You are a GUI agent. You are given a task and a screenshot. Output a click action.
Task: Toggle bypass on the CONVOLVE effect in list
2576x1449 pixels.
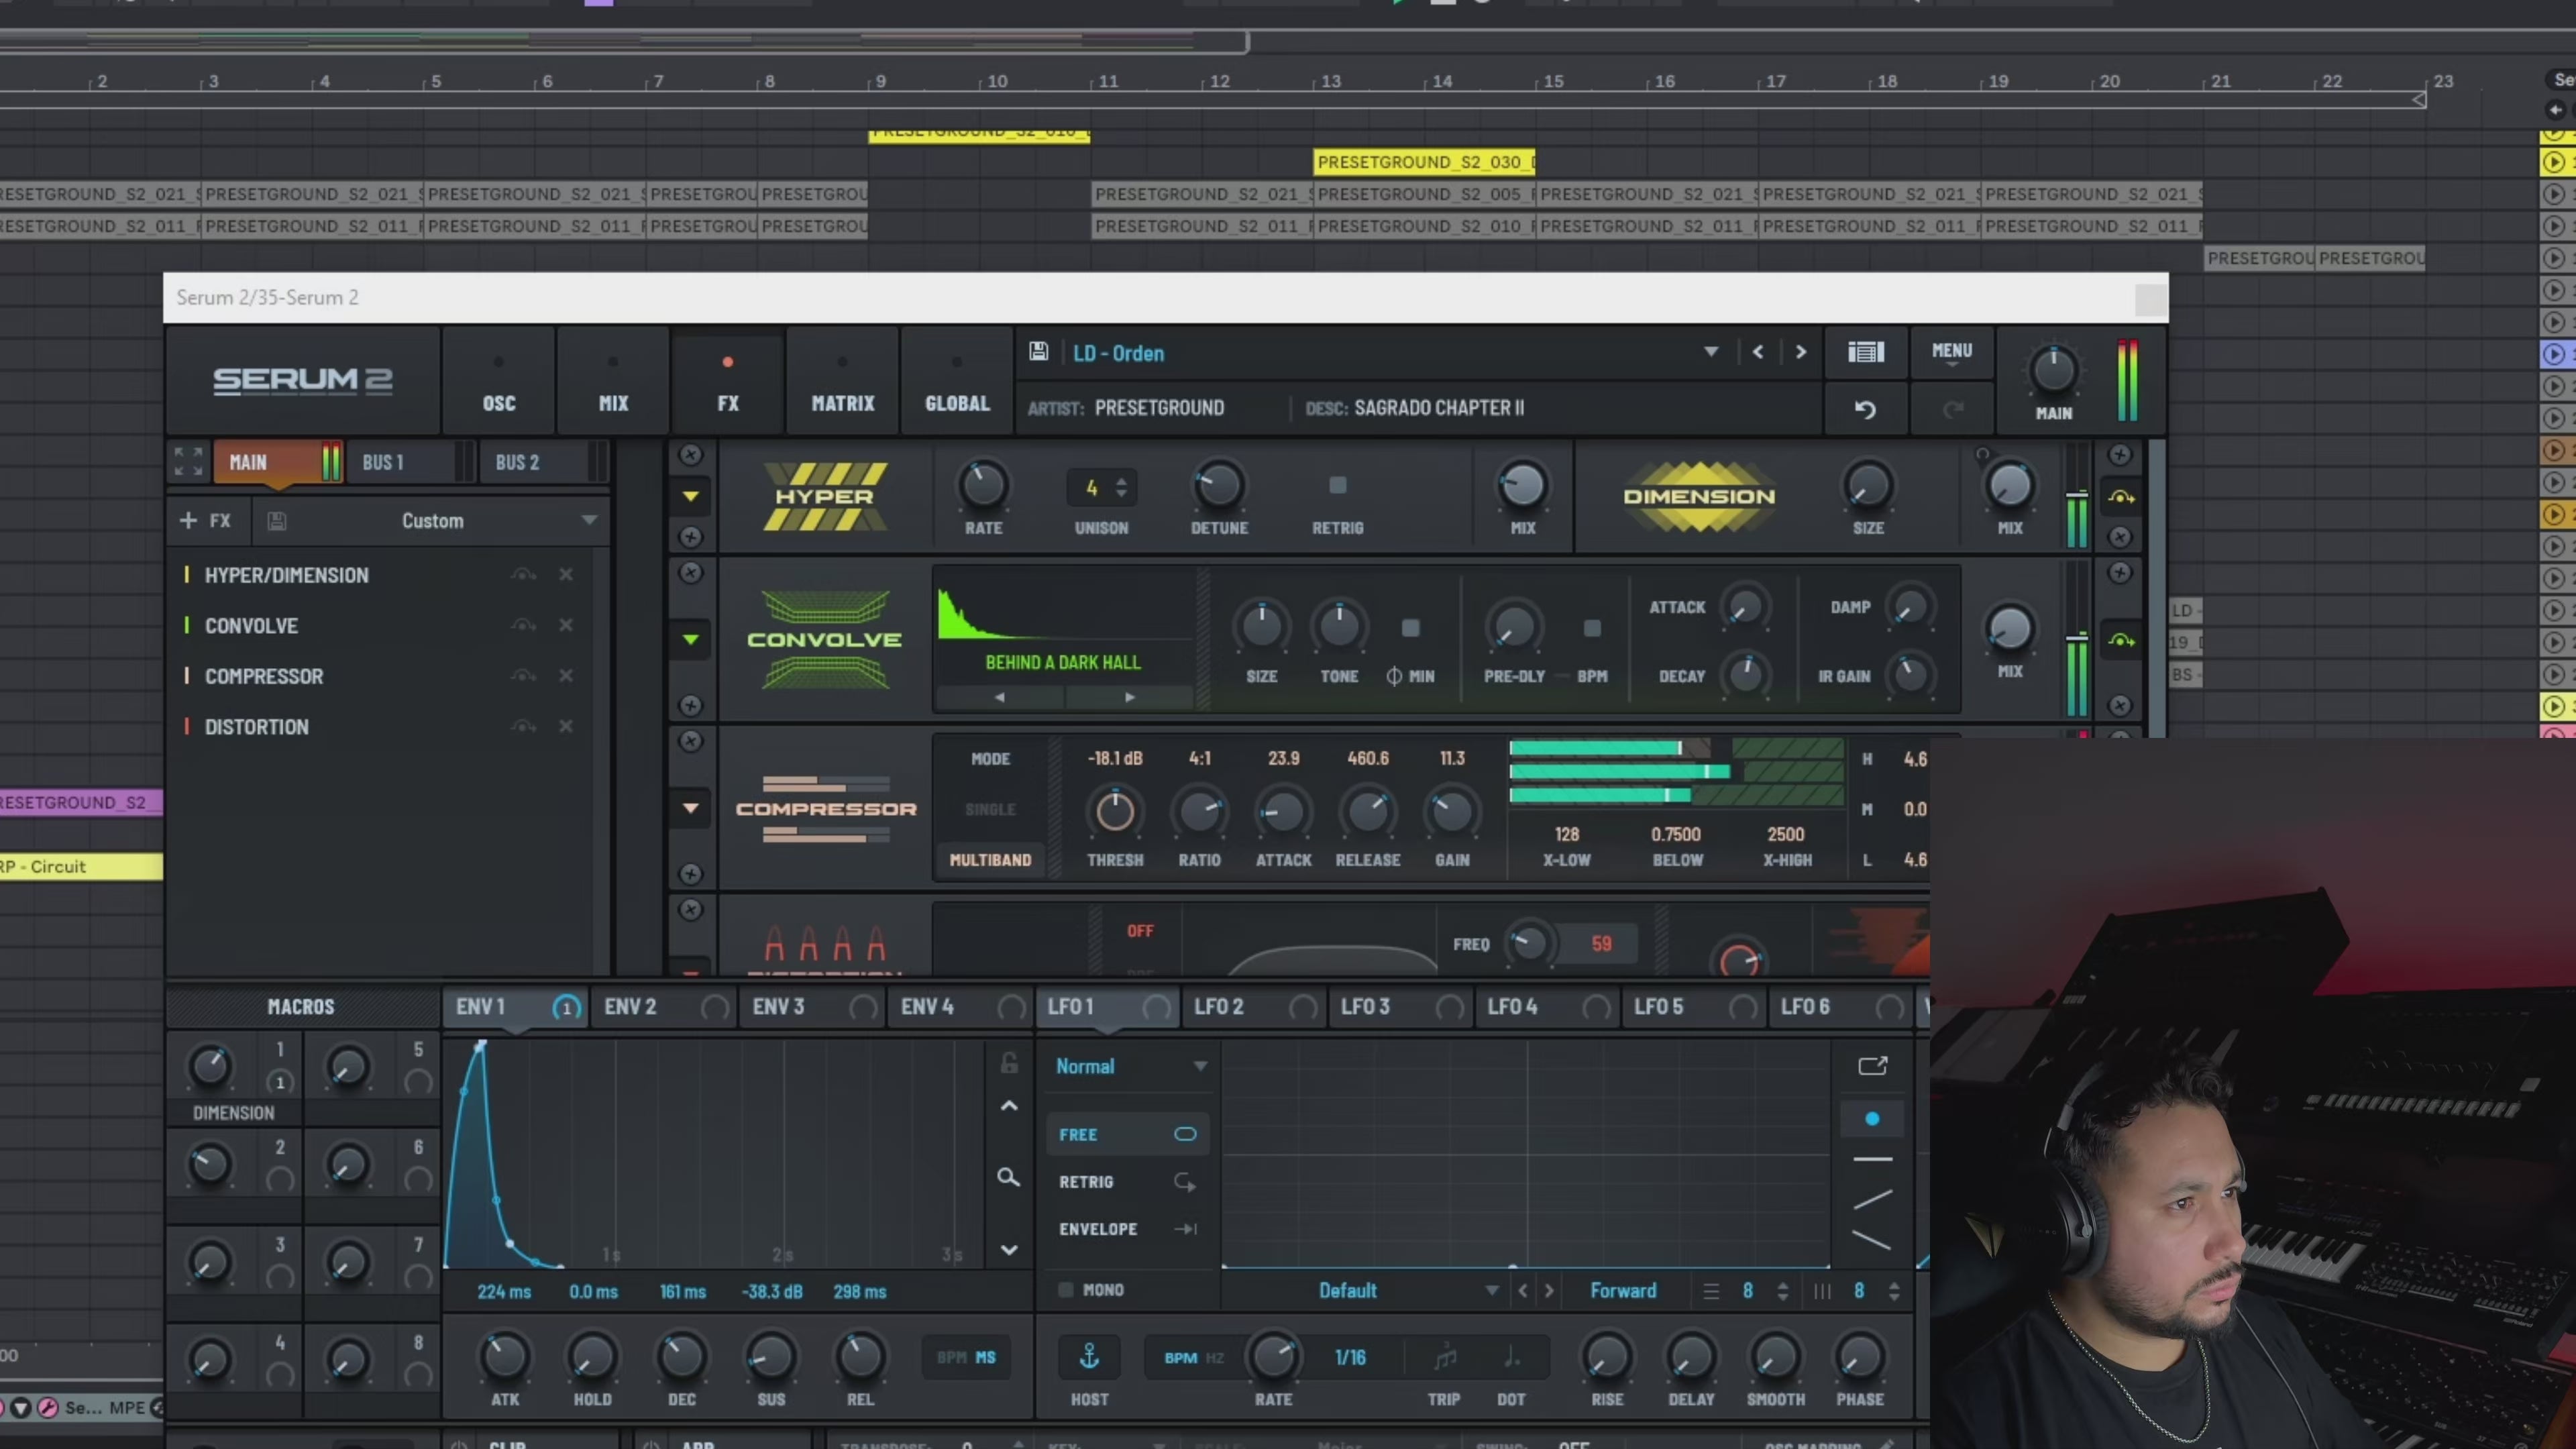[523, 625]
